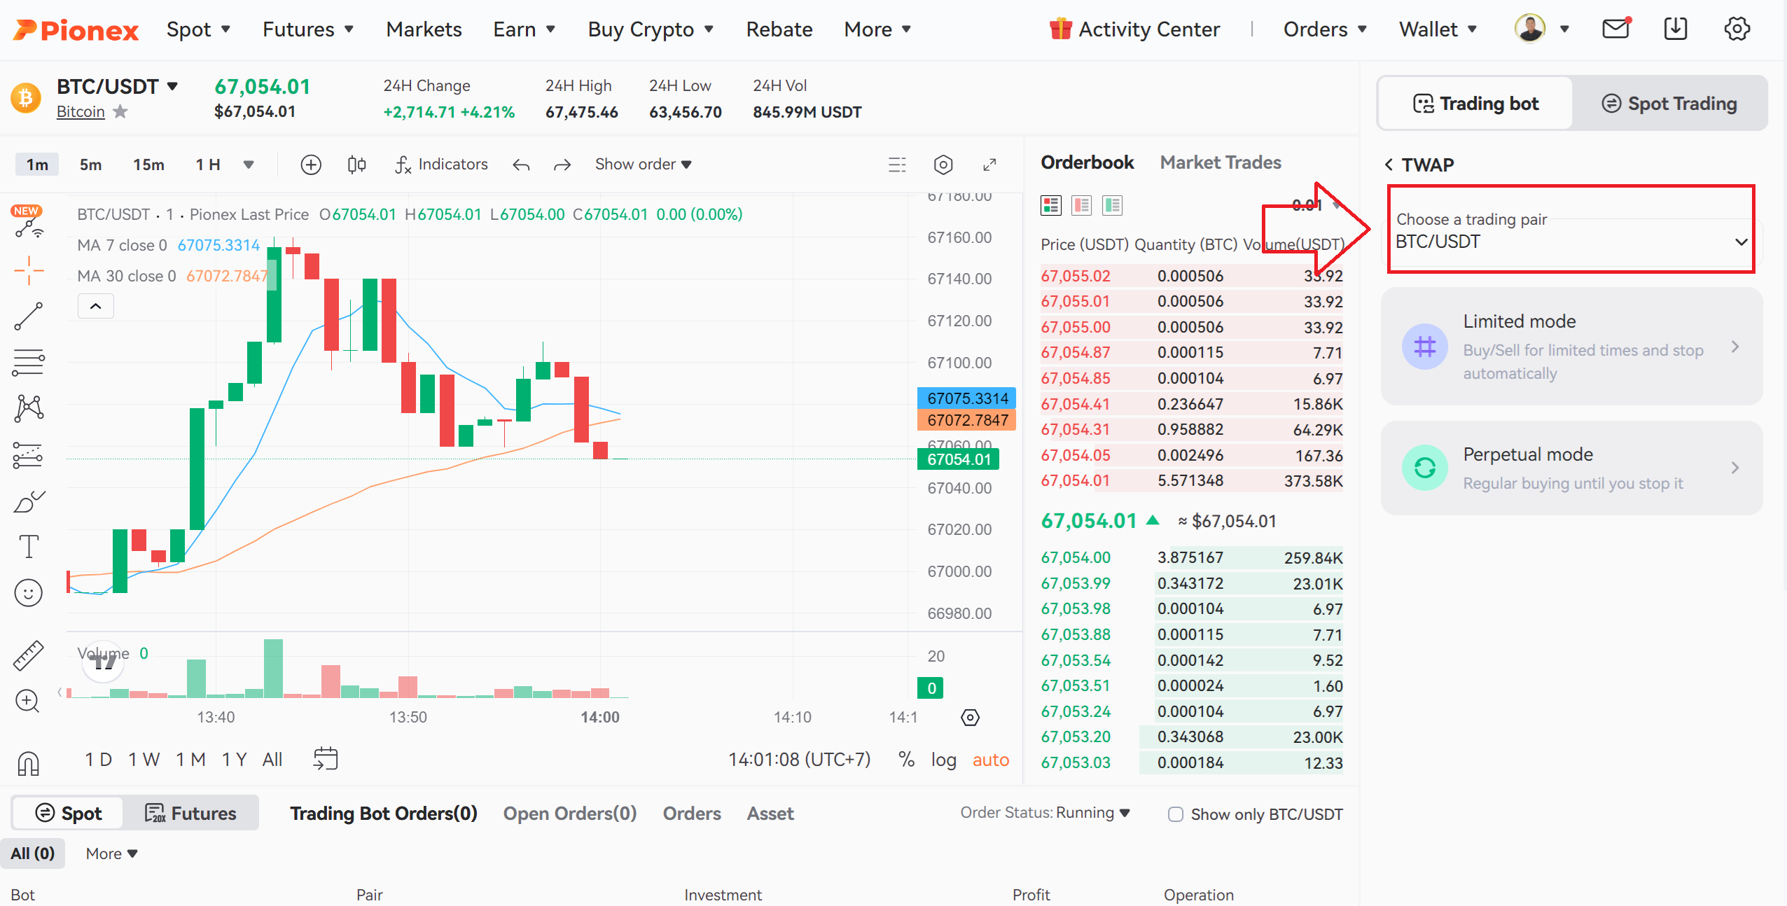
Task: Select the Orders tab below chart
Action: (692, 814)
